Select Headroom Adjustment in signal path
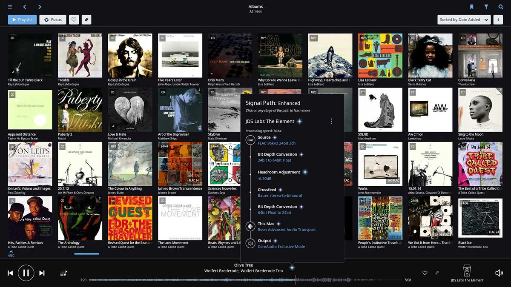 click(279, 172)
